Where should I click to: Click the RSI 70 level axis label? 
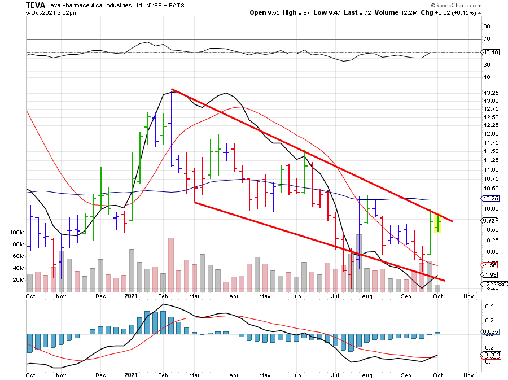(x=487, y=39)
